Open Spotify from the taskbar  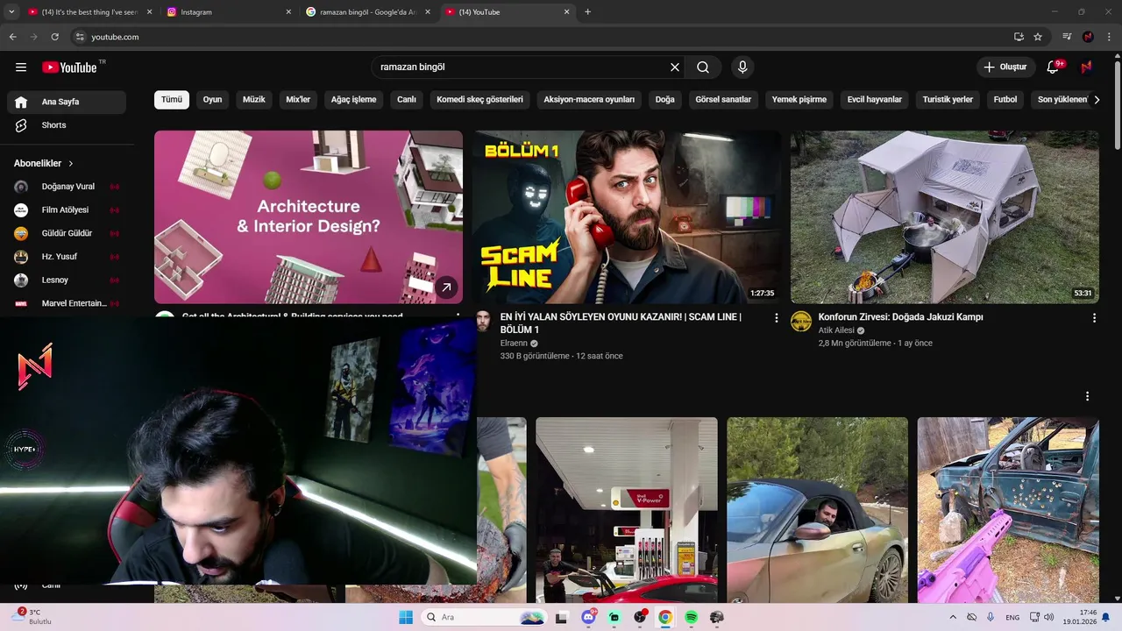point(691,617)
